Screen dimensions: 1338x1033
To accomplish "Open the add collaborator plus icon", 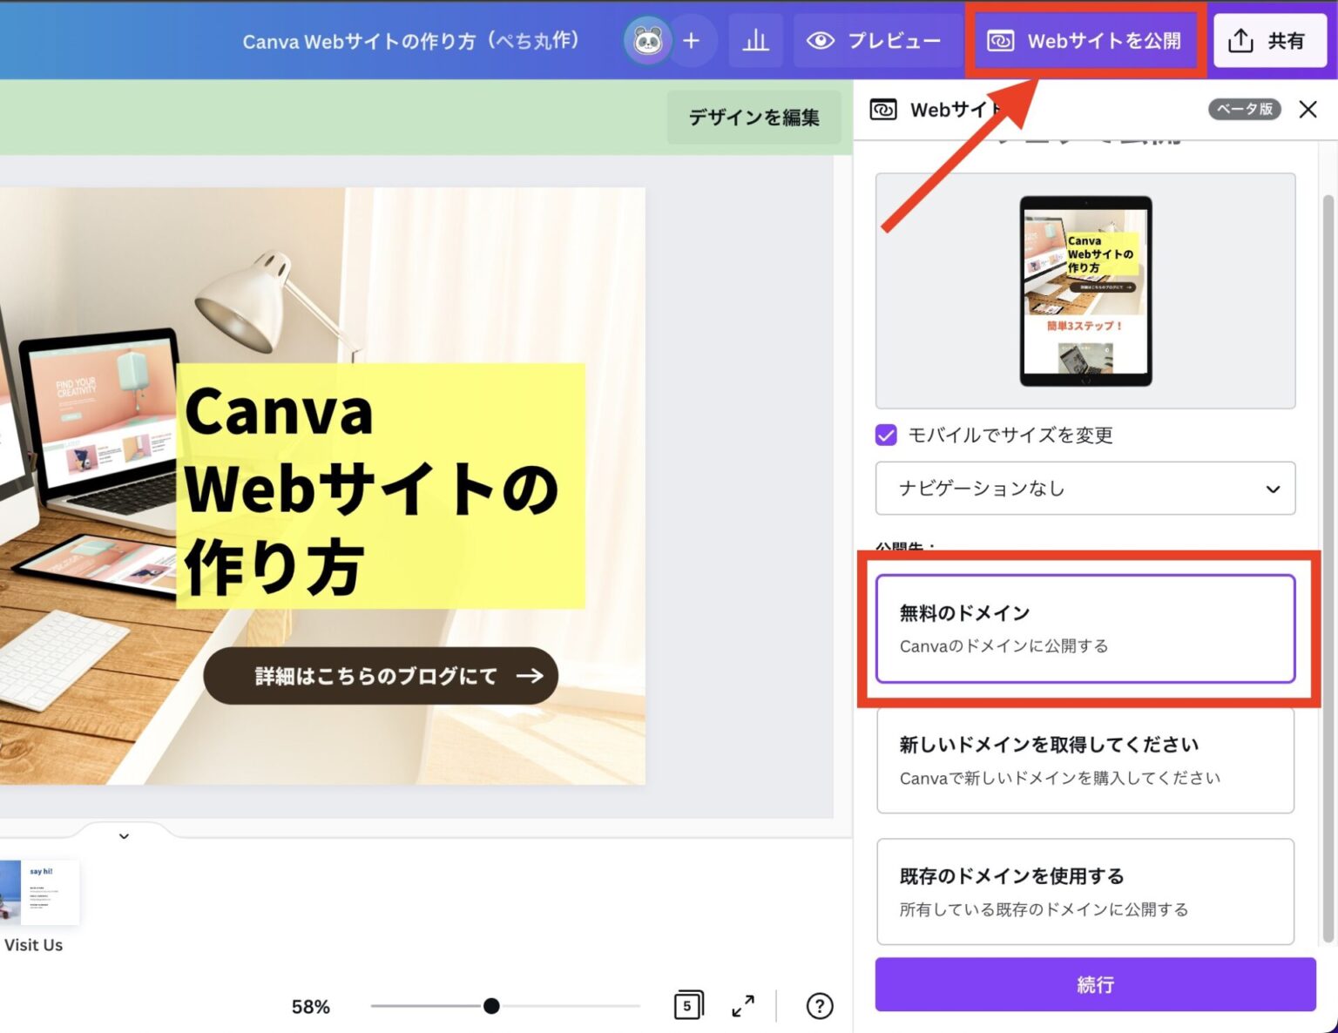I will point(693,40).
